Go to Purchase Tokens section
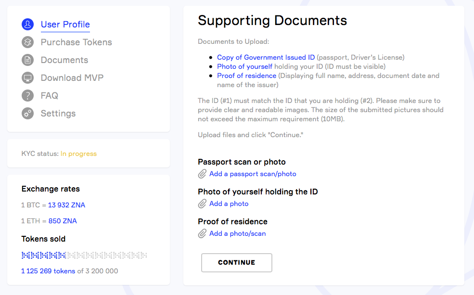Screen dimensions: 474x295 click(76, 42)
